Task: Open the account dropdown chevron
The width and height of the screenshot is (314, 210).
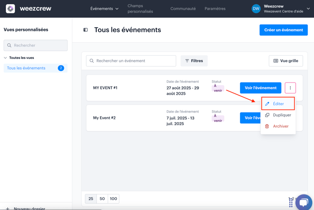Action: (x=309, y=9)
